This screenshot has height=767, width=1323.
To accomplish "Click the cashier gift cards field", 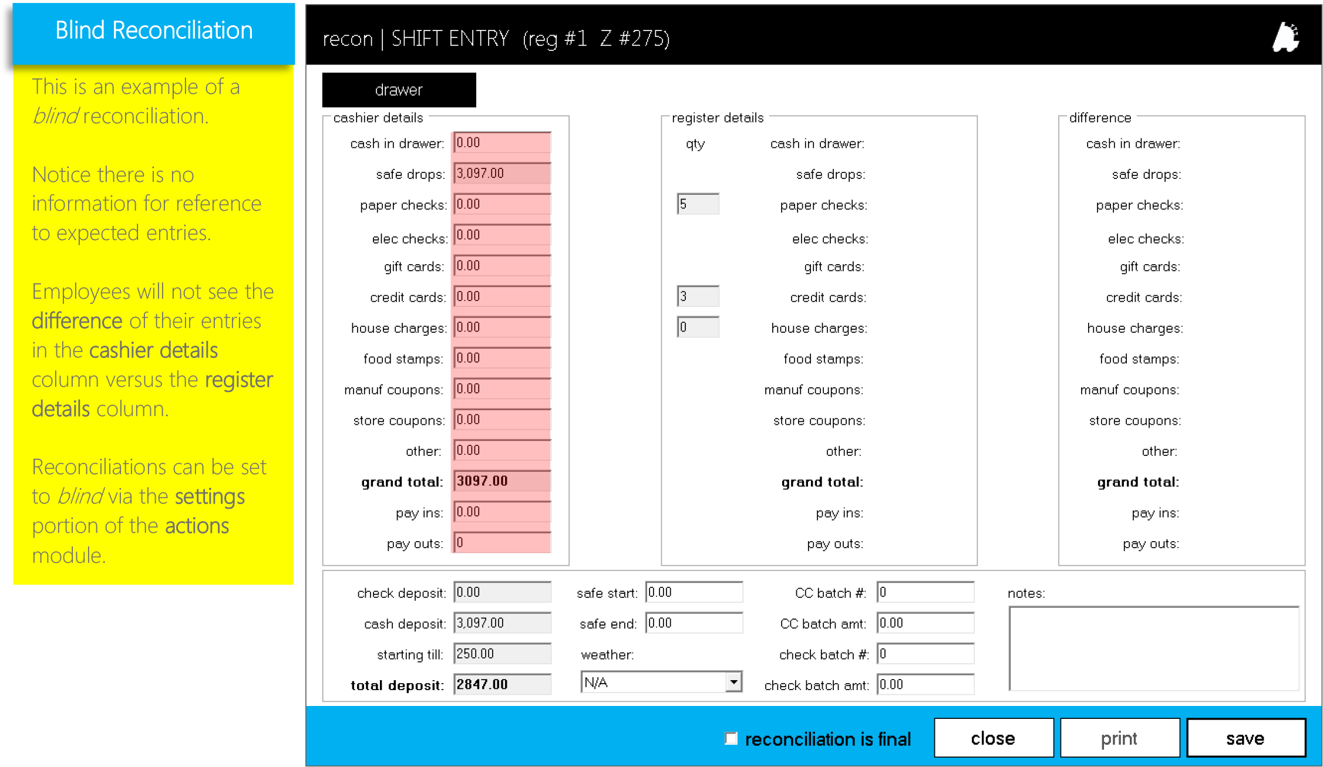I will [502, 266].
